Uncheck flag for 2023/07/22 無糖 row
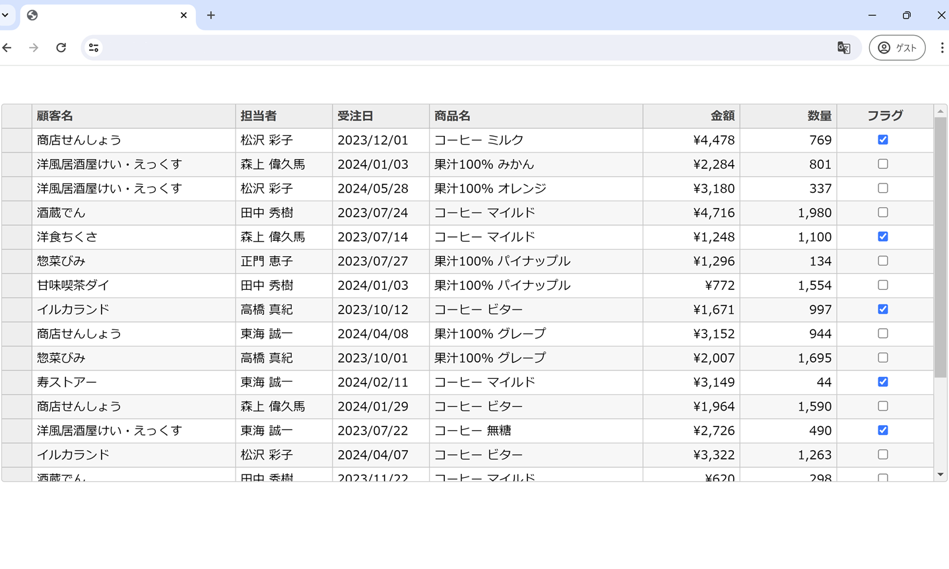 883,430
